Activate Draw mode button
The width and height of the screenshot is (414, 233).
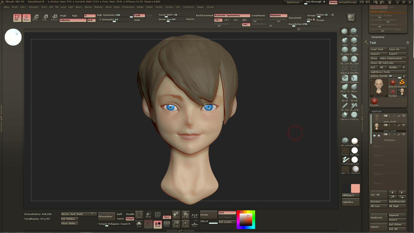click(26, 18)
